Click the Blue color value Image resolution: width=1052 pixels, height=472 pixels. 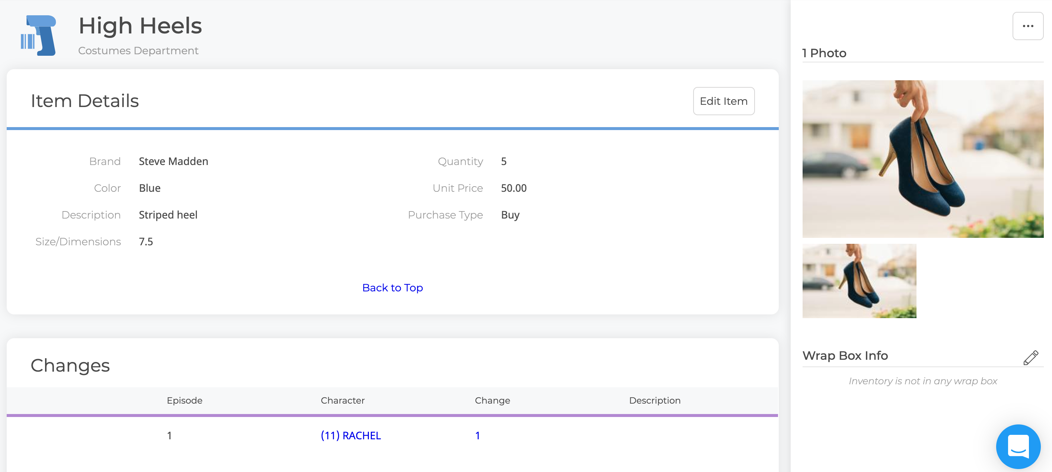click(x=150, y=188)
